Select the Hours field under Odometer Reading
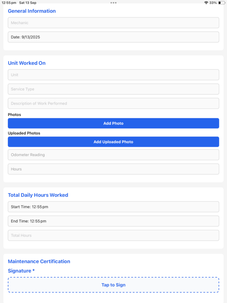Screen dimensions: 227x303 (113, 169)
